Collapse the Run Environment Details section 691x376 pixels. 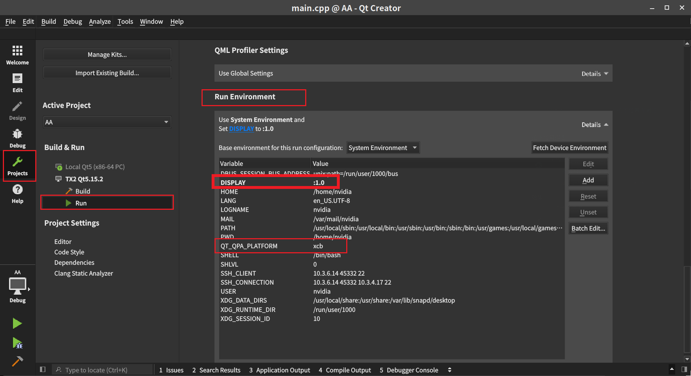click(594, 124)
